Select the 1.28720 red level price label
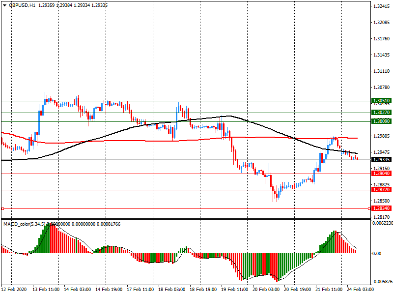 (x=381, y=190)
